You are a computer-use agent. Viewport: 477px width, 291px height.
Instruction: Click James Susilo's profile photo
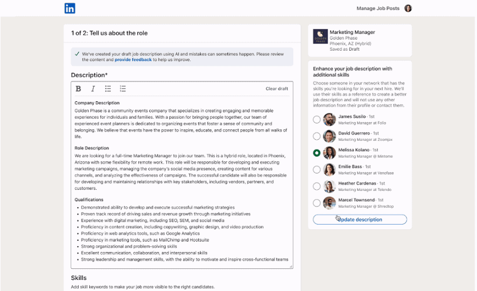coord(329,119)
